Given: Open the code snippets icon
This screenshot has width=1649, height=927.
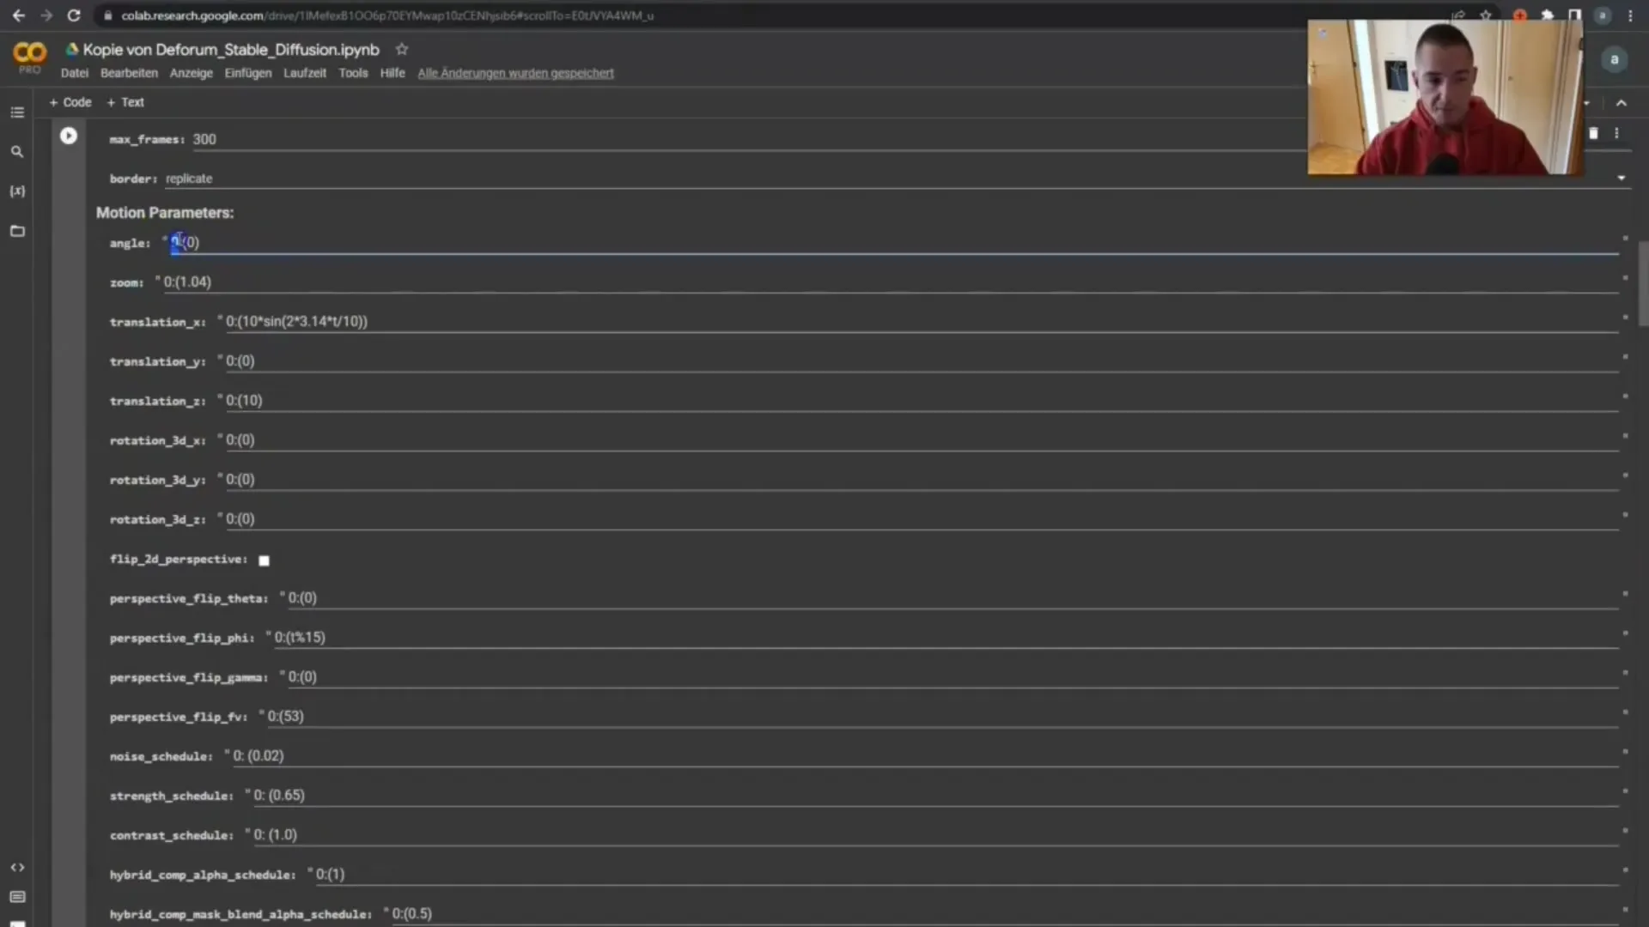Looking at the screenshot, I should [x=17, y=868].
